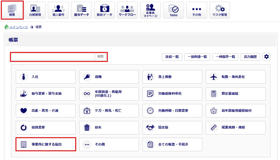The image size is (280, 160).
Task: Open ワークフロー menu icon
Action: (127, 10)
